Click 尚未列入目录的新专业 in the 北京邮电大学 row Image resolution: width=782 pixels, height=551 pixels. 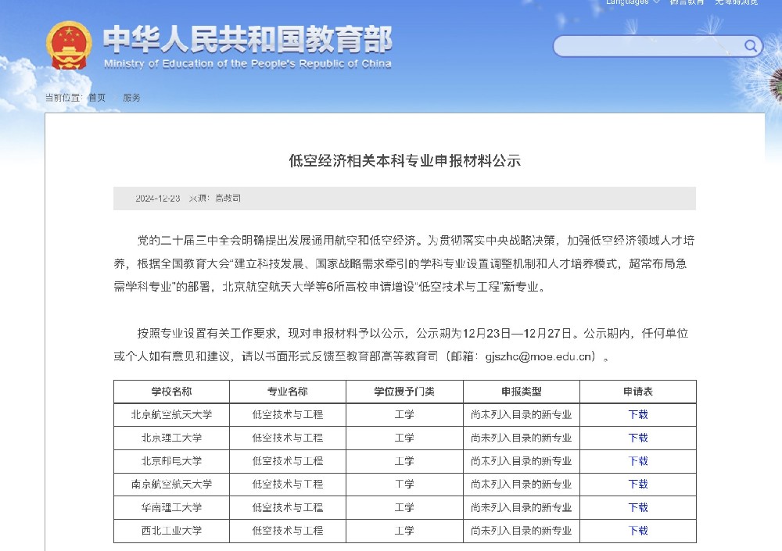[521, 461]
